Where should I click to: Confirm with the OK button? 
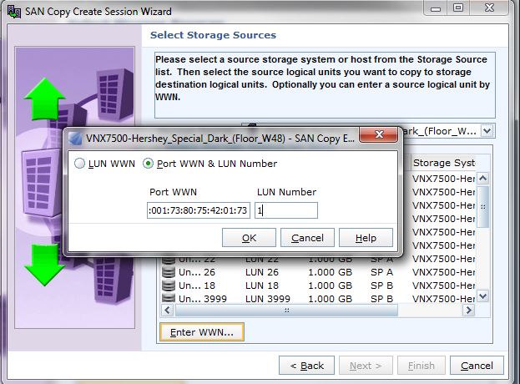pos(249,238)
